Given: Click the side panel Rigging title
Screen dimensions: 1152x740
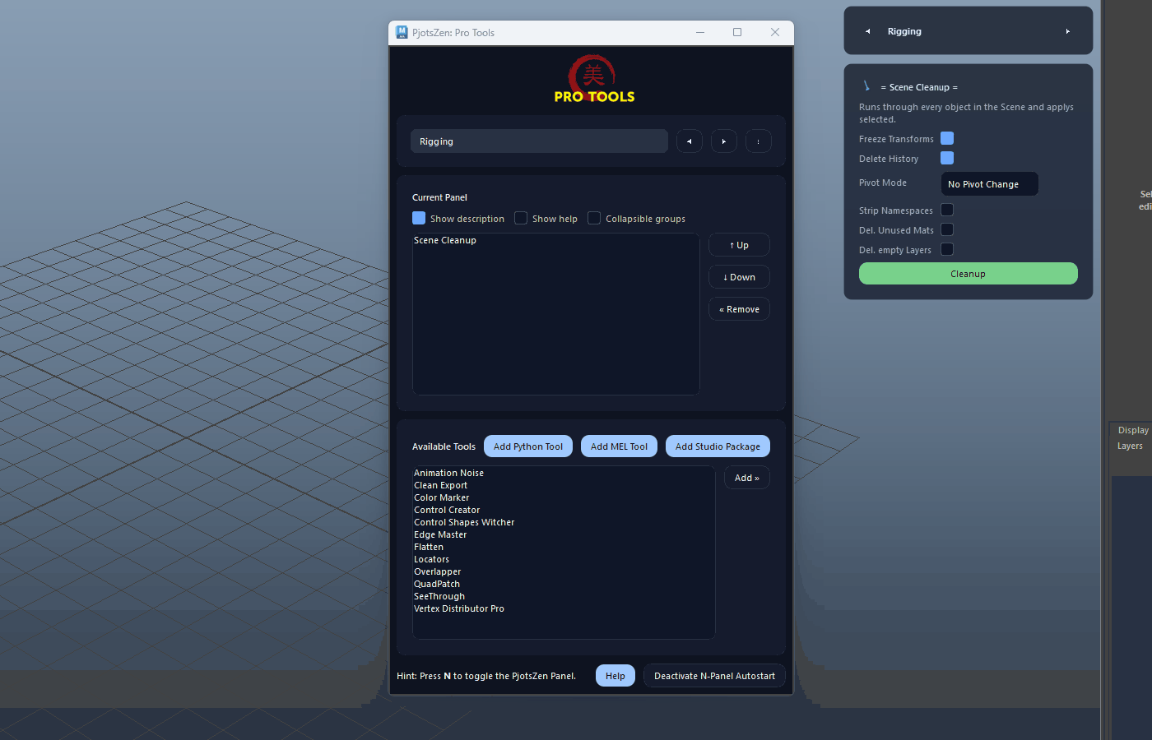Looking at the screenshot, I should pyautogui.click(x=904, y=31).
